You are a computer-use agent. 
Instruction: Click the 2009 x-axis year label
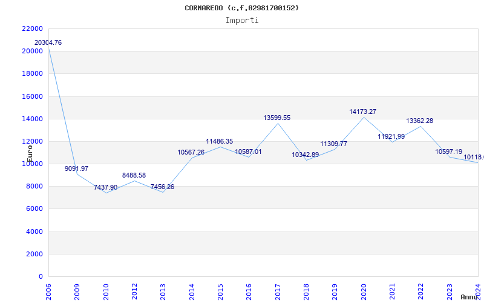coord(77,291)
